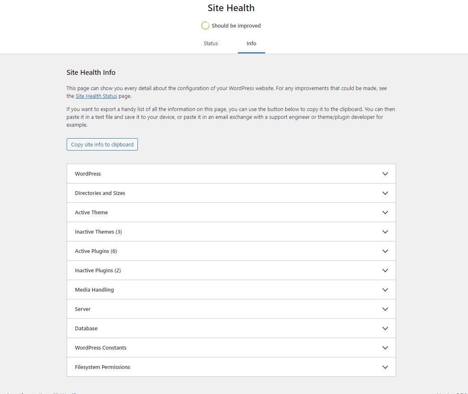This screenshot has height=394, width=468.
Task: Select the Info tab
Action: pos(251,43)
